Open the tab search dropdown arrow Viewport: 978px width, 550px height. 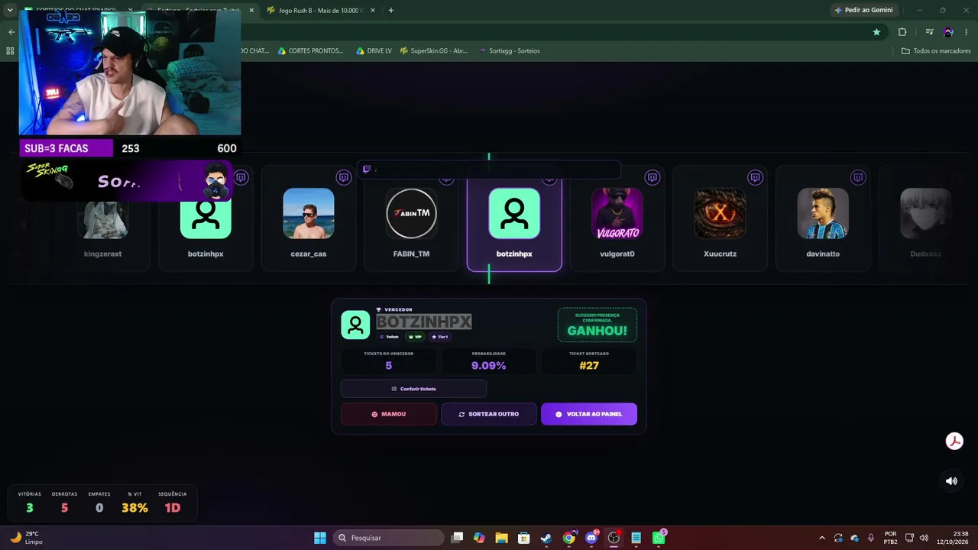pos(10,10)
